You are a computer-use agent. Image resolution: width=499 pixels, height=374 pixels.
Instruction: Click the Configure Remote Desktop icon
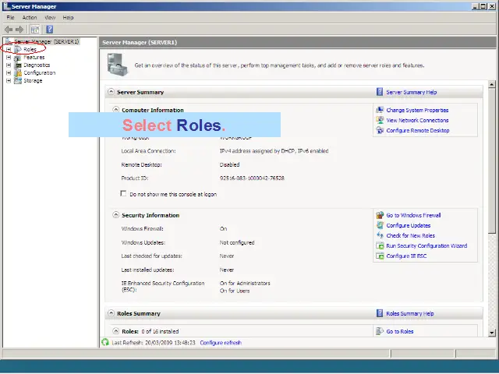click(x=380, y=130)
